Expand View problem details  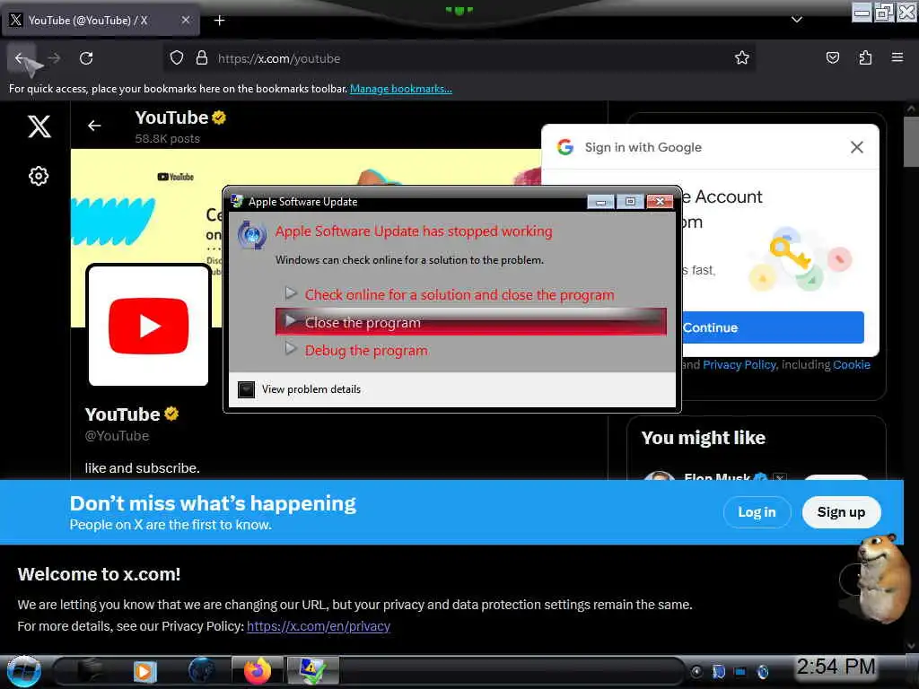(299, 389)
